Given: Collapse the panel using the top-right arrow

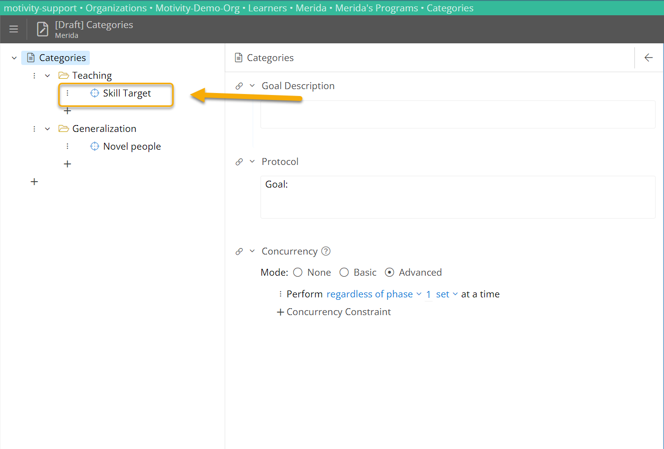Looking at the screenshot, I should 648,58.
